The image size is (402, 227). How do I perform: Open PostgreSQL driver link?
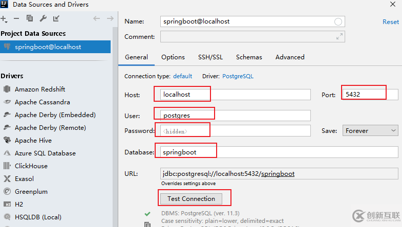[x=238, y=76]
